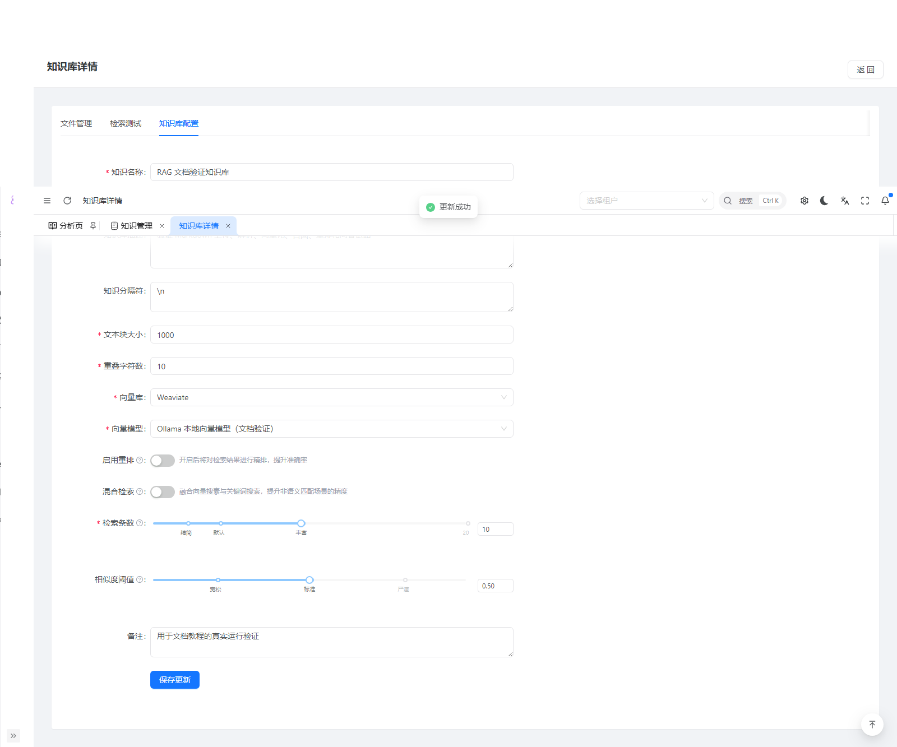
Task: Click help icon next to 混合检索
Action: coord(140,491)
